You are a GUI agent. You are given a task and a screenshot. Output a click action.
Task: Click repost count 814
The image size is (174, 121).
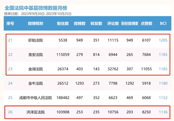[x=96, y=54]
